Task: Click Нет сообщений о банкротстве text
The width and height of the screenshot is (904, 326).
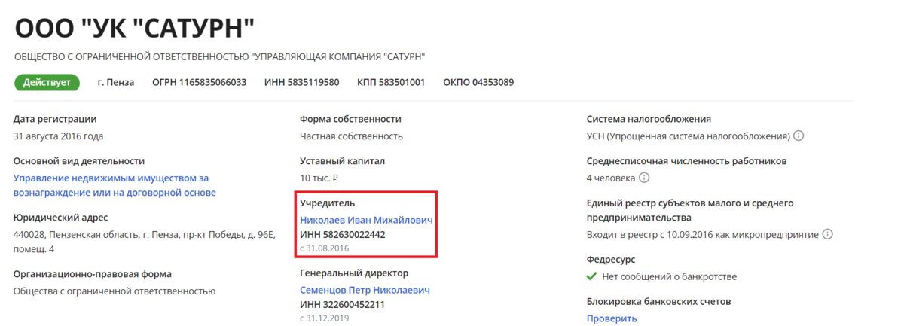Action: [670, 276]
